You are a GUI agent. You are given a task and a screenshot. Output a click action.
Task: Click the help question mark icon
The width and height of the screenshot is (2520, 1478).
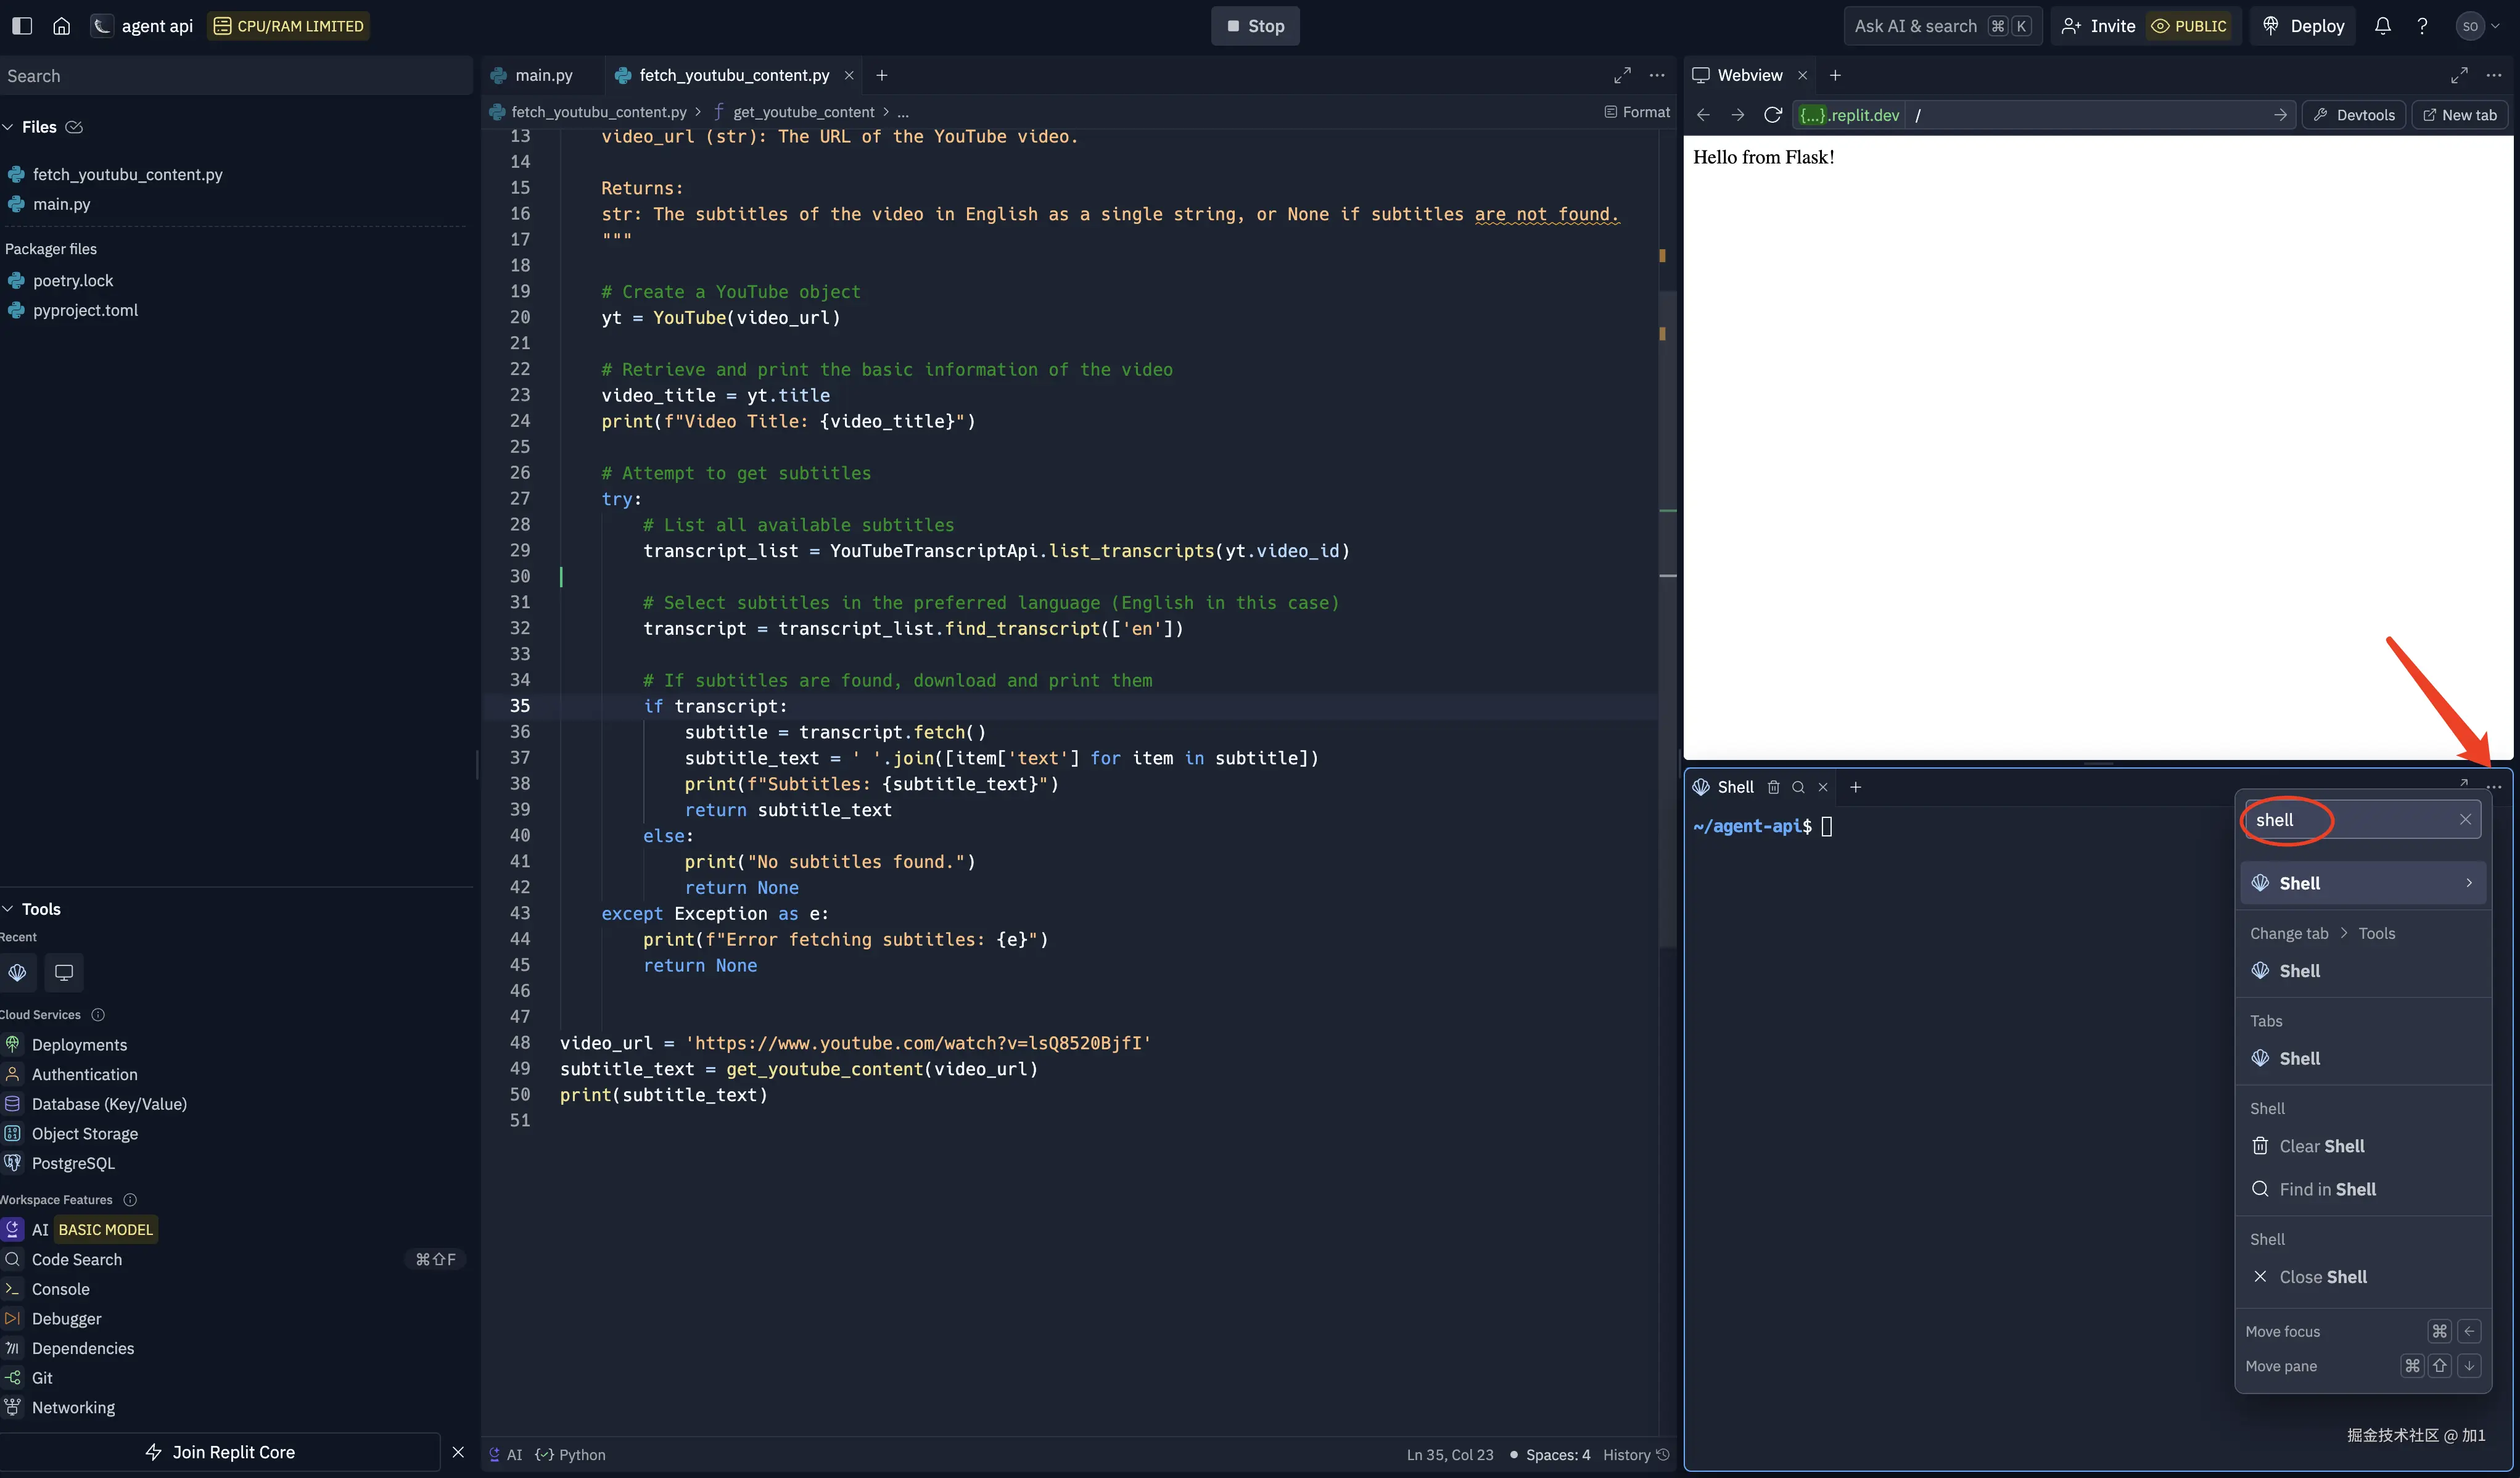click(x=2422, y=26)
